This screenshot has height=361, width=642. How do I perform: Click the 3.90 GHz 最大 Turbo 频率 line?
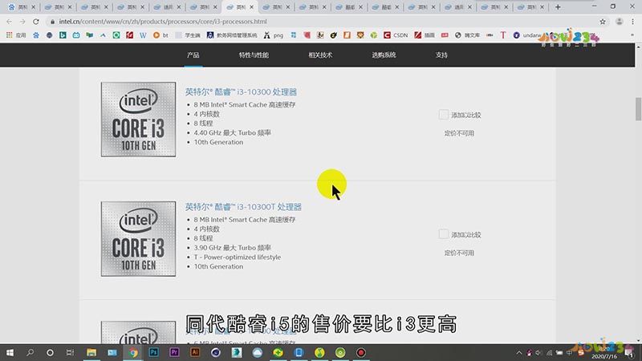[x=232, y=248]
